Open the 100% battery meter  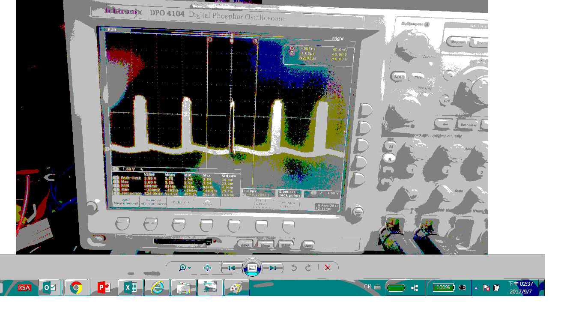[443, 287]
